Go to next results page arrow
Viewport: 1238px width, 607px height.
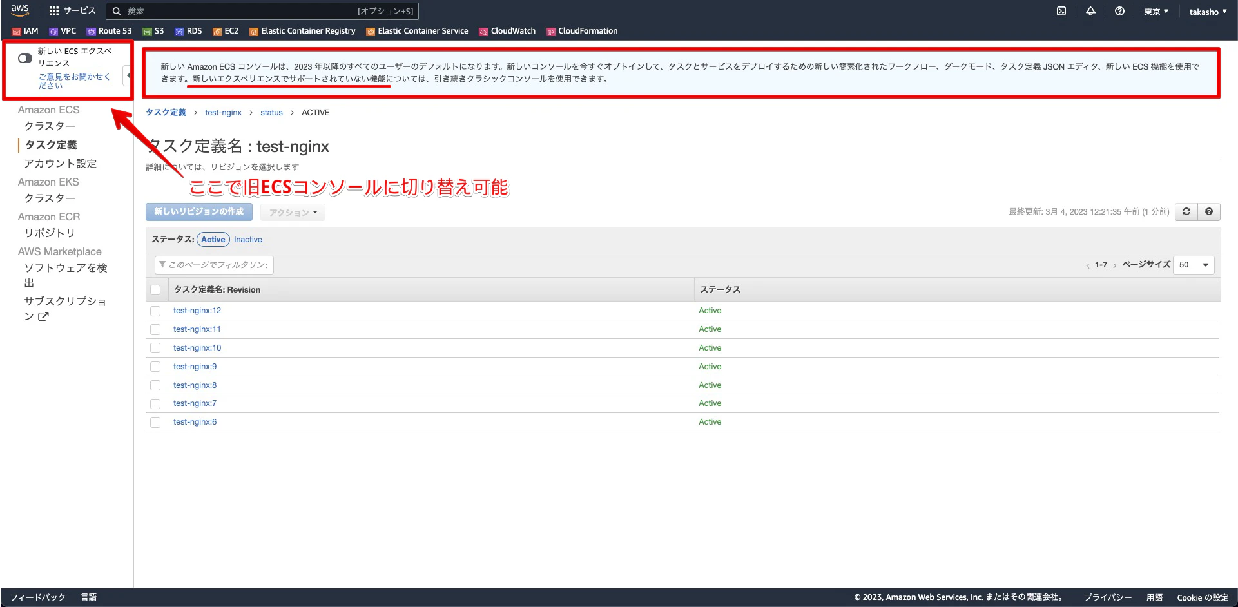pos(1114,265)
